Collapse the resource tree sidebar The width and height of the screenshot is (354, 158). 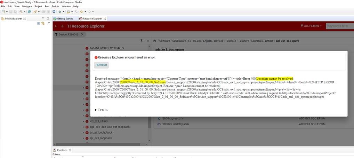[x=148, y=41]
